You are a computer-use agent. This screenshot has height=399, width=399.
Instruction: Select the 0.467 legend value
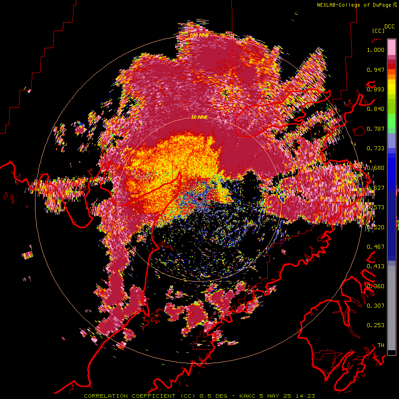coord(376,247)
